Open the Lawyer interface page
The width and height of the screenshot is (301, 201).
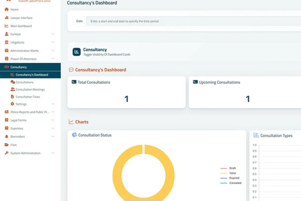tap(31, 18)
